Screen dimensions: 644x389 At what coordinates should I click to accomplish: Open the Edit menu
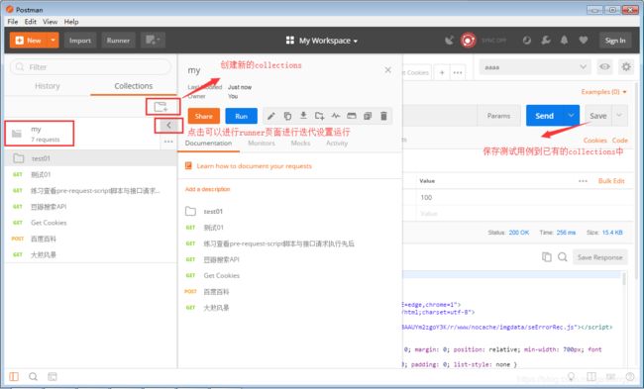pyautogui.click(x=31, y=22)
